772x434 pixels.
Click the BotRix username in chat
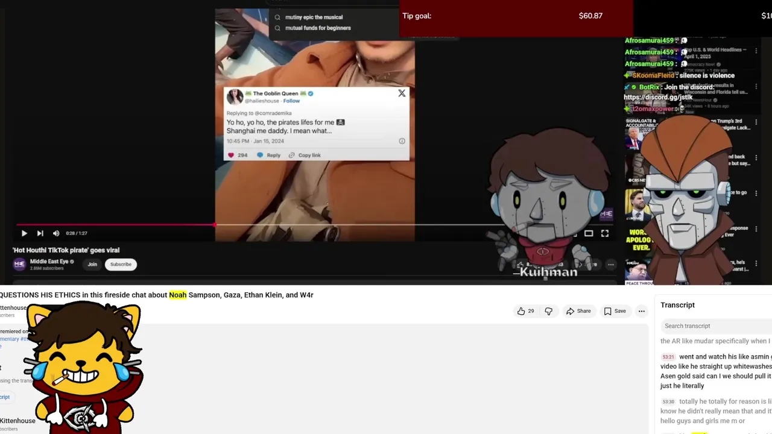pos(649,87)
